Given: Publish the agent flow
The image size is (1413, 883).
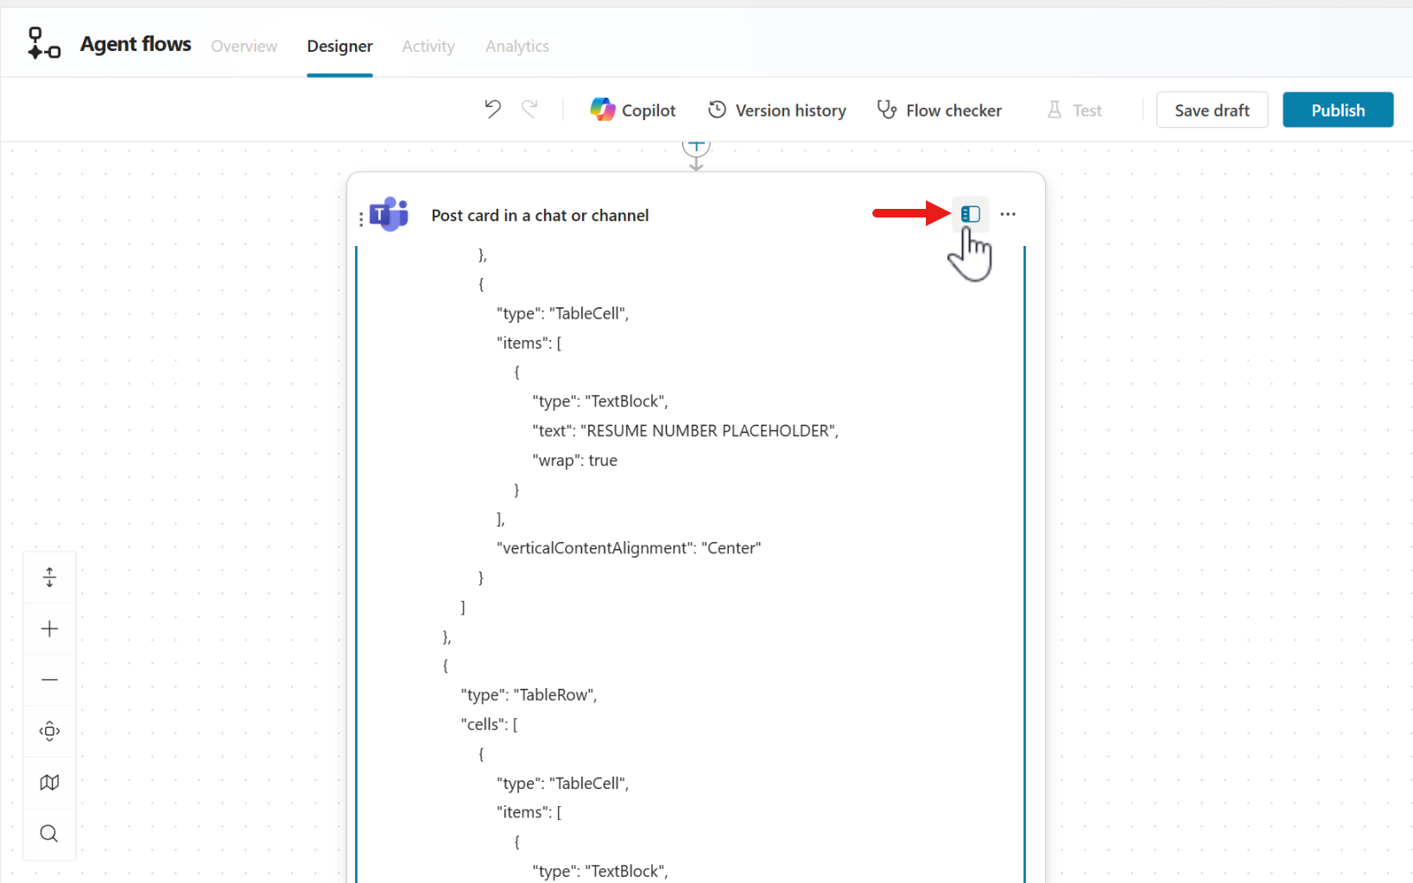Looking at the screenshot, I should [1337, 110].
